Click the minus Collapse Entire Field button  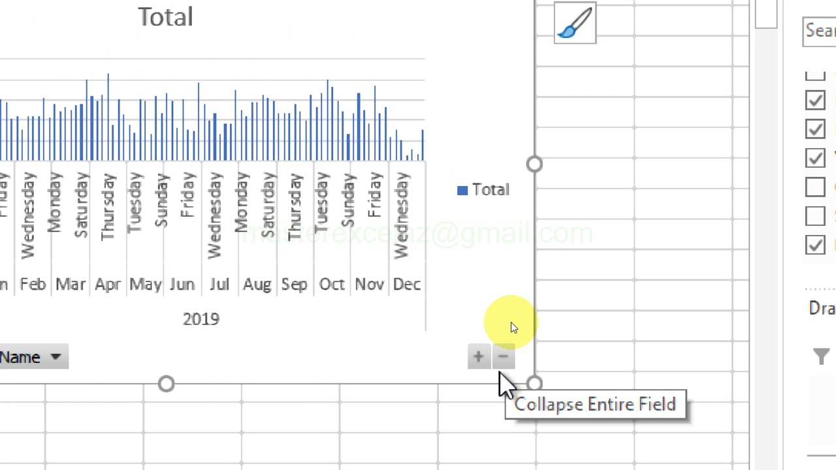[503, 356]
